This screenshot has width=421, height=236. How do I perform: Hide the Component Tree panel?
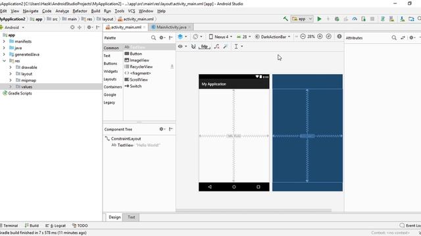[171, 129]
